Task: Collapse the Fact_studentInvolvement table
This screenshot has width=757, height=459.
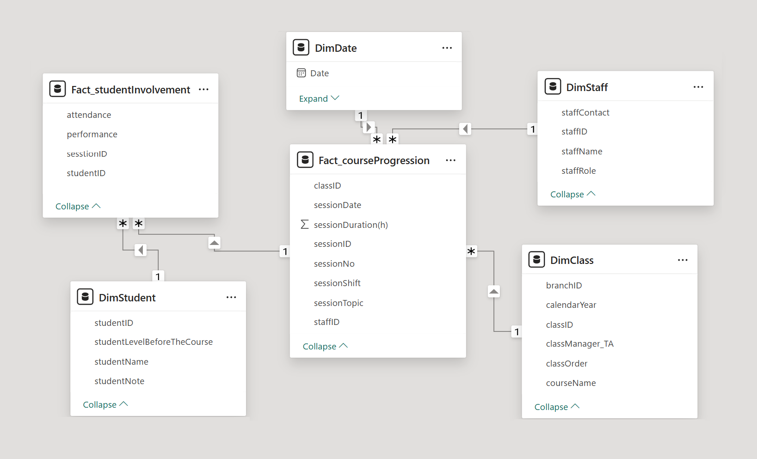Action: pos(78,206)
